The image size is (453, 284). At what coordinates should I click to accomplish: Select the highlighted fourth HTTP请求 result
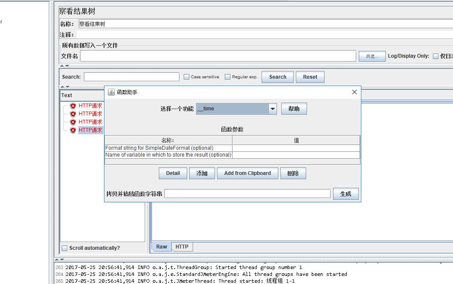pos(90,130)
